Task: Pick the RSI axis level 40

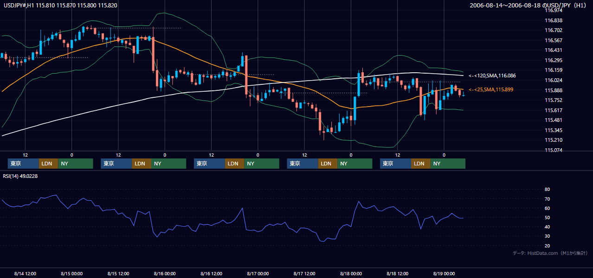Action: point(547,227)
